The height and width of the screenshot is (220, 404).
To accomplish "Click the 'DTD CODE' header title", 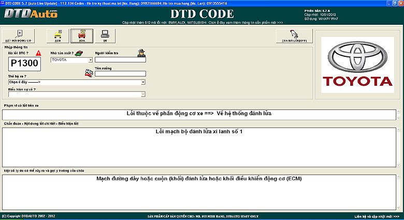I will pyautogui.click(x=202, y=14).
